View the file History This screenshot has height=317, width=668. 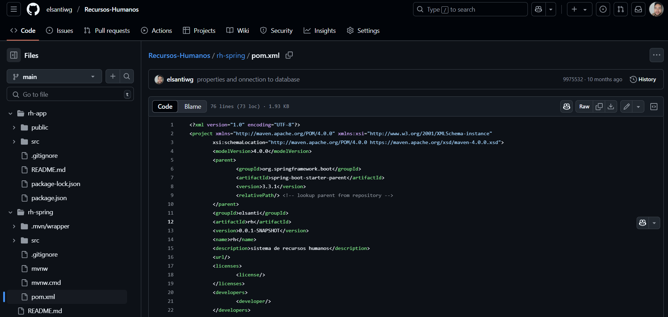[x=643, y=79]
